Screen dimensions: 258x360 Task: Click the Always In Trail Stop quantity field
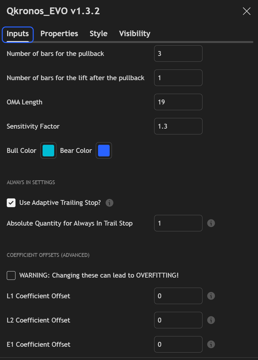click(x=178, y=223)
